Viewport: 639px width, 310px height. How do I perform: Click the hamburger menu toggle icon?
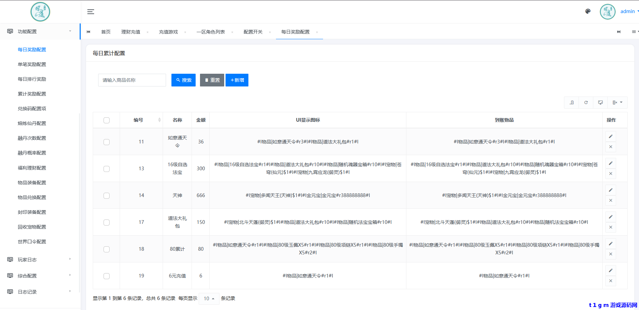coord(90,11)
